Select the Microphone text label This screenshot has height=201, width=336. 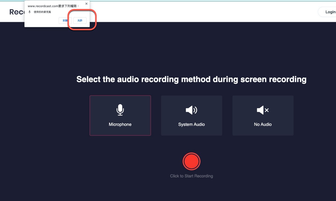click(120, 124)
